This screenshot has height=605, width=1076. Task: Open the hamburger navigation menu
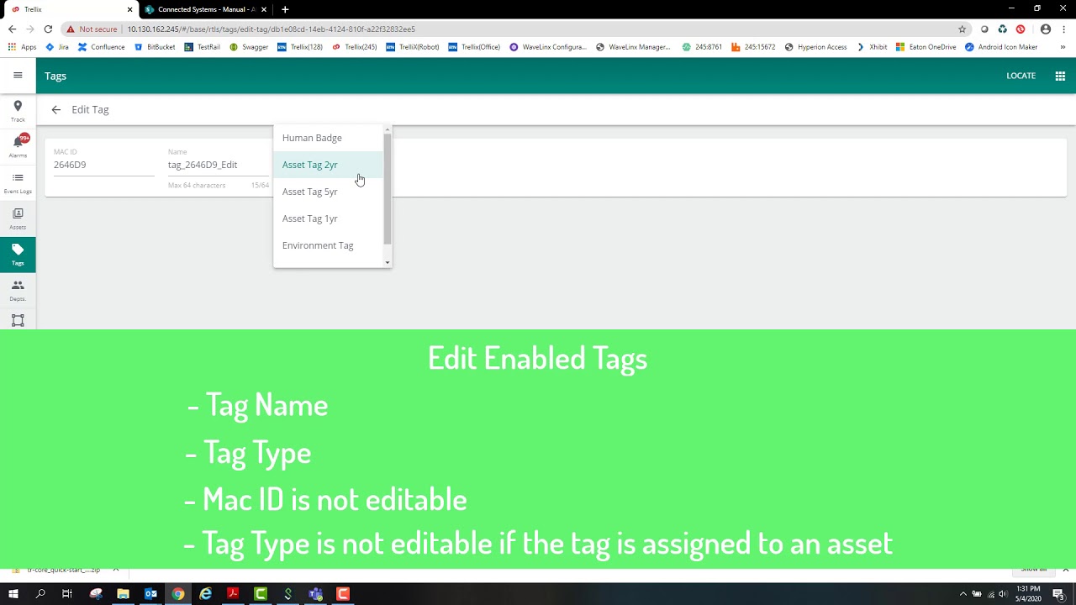pos(18,76)
